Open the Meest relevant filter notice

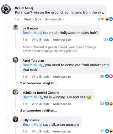point(59,49)
